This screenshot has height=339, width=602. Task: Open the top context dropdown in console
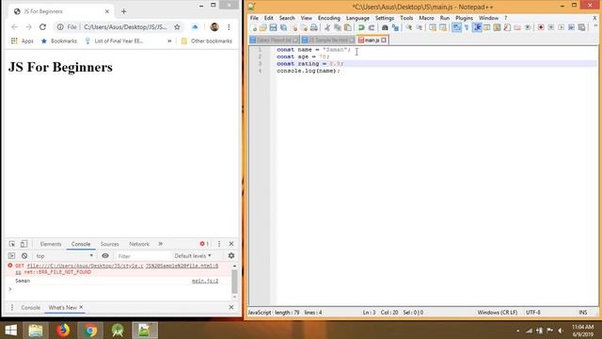[64, 256]
